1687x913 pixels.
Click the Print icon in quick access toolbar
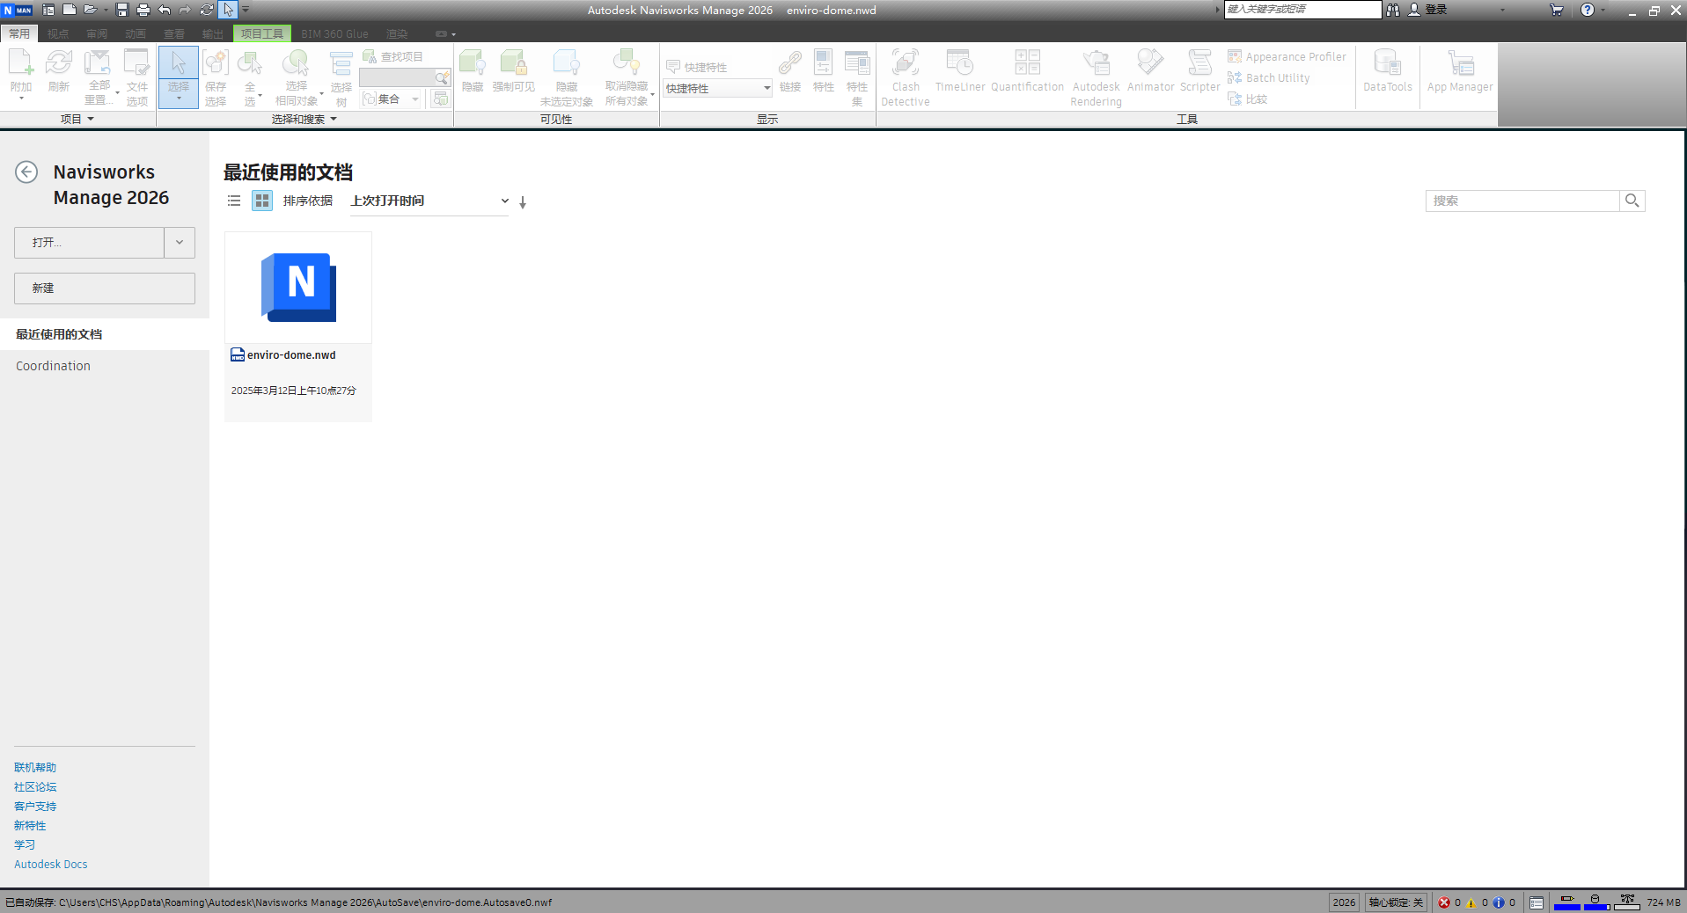pos(143,10)
